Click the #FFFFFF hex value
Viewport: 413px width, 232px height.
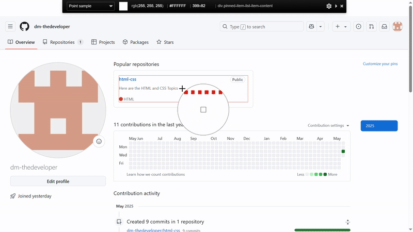[178, 6]
